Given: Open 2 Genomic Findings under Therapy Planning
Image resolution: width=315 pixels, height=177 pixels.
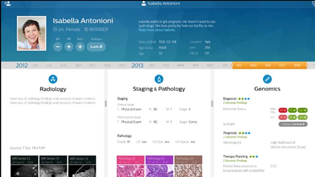Looking at the screenshot, I should [235, 161].
